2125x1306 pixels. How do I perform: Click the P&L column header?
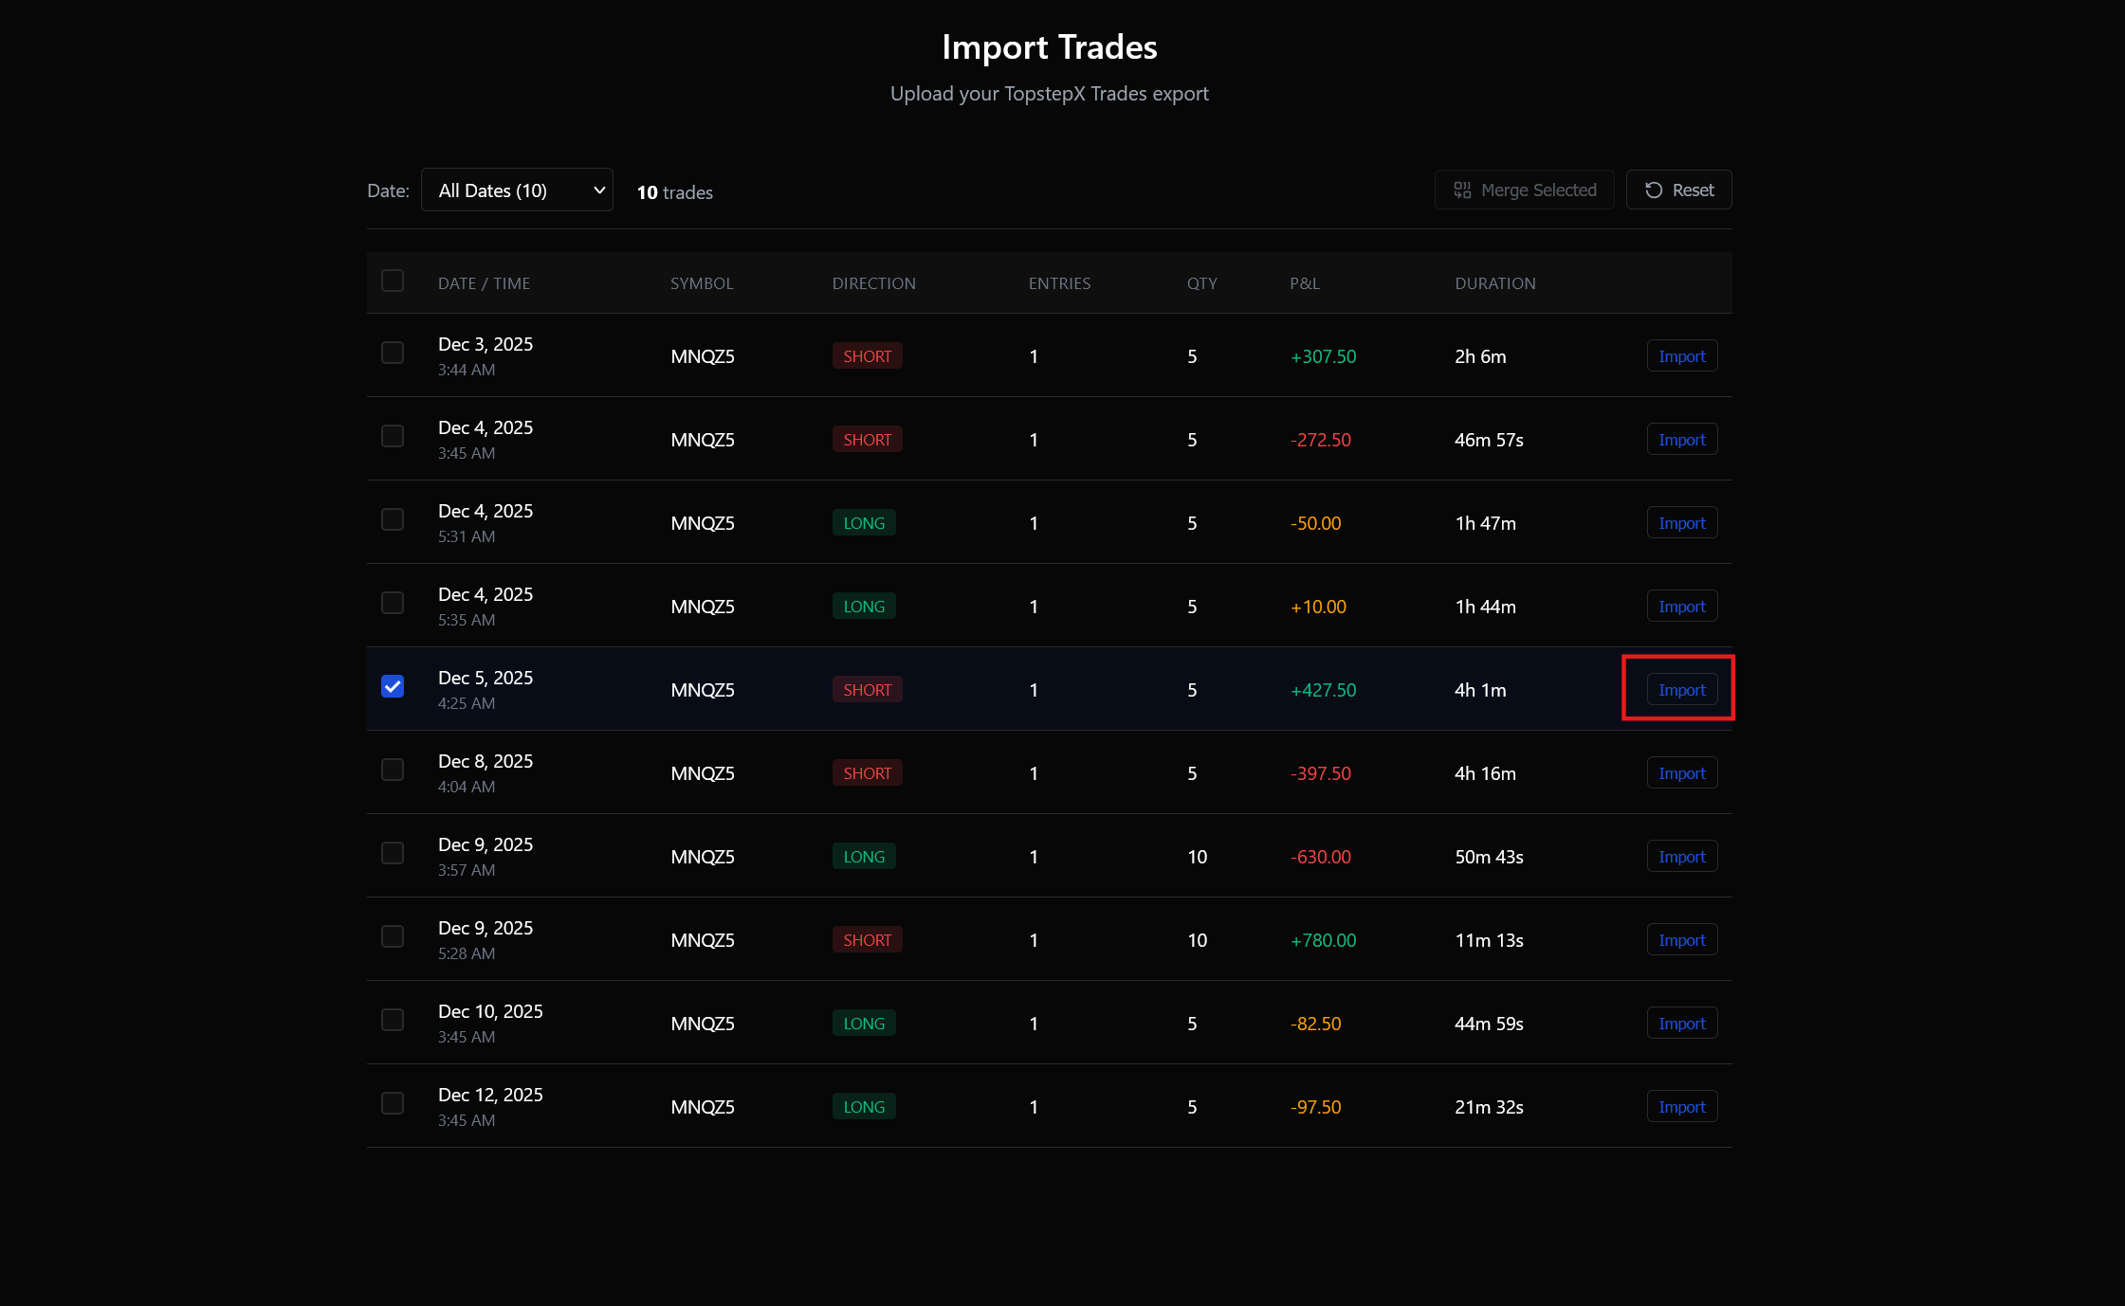[x=1304, y=282]
